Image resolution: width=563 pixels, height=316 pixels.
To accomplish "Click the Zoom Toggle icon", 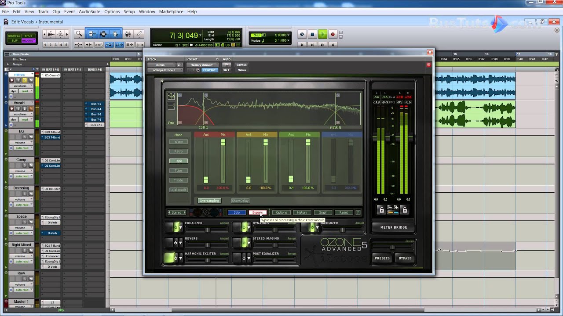I will (78, 45).
